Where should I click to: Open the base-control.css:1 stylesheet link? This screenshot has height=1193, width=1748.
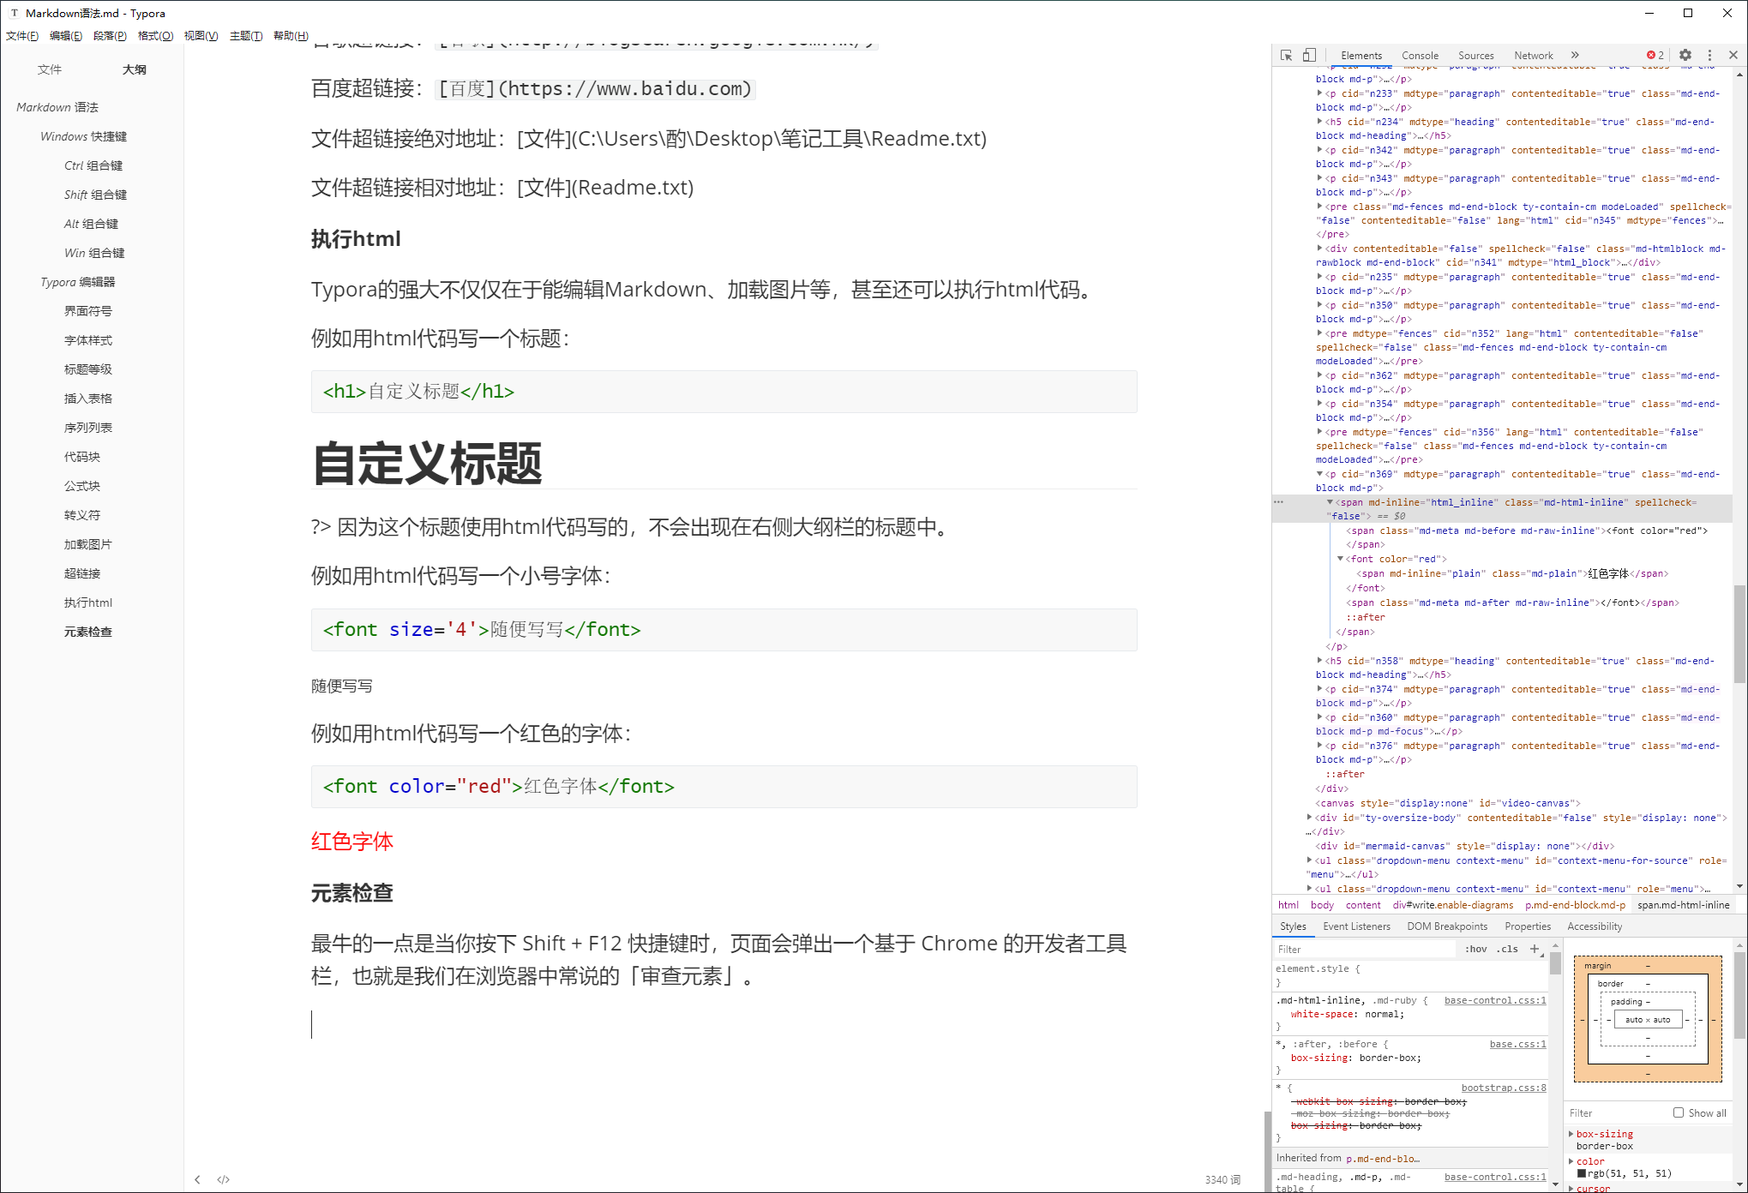1495,1000
